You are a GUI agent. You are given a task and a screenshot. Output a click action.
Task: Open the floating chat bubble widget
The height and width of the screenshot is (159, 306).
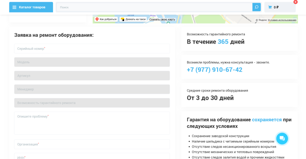point(282,138)
